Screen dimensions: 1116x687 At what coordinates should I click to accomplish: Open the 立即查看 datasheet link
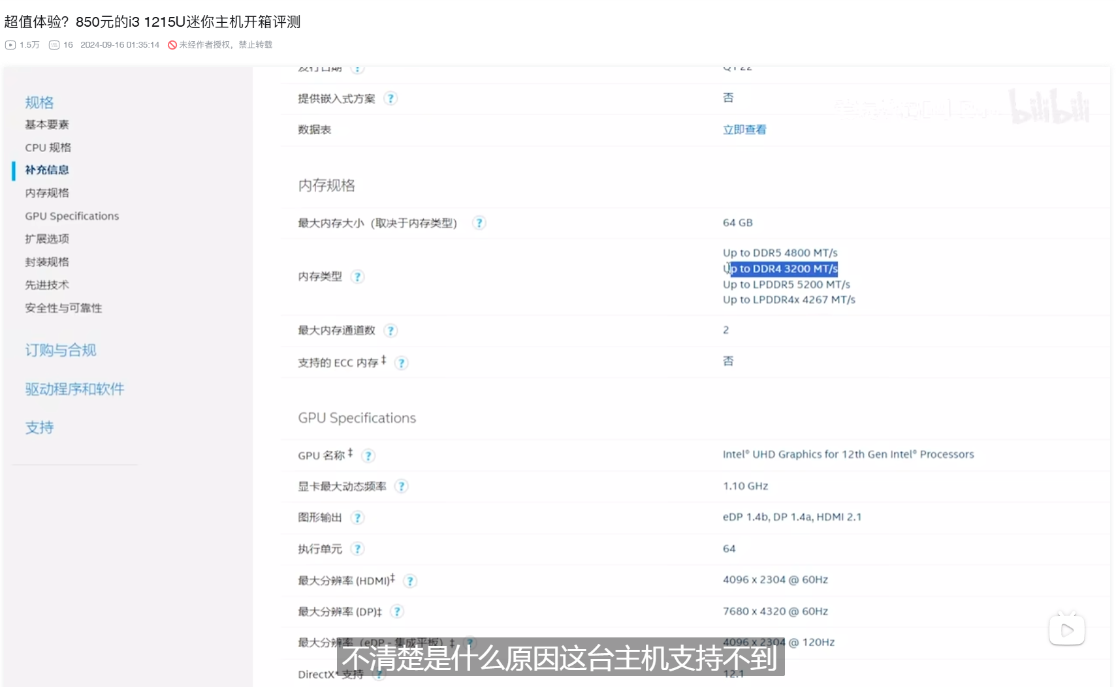pyautogui.click(x=744, y=130)
